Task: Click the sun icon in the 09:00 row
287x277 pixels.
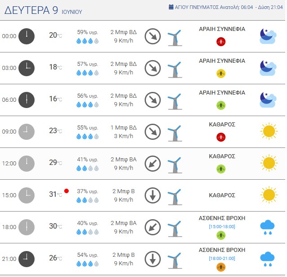Action: [x=269, y=131]
